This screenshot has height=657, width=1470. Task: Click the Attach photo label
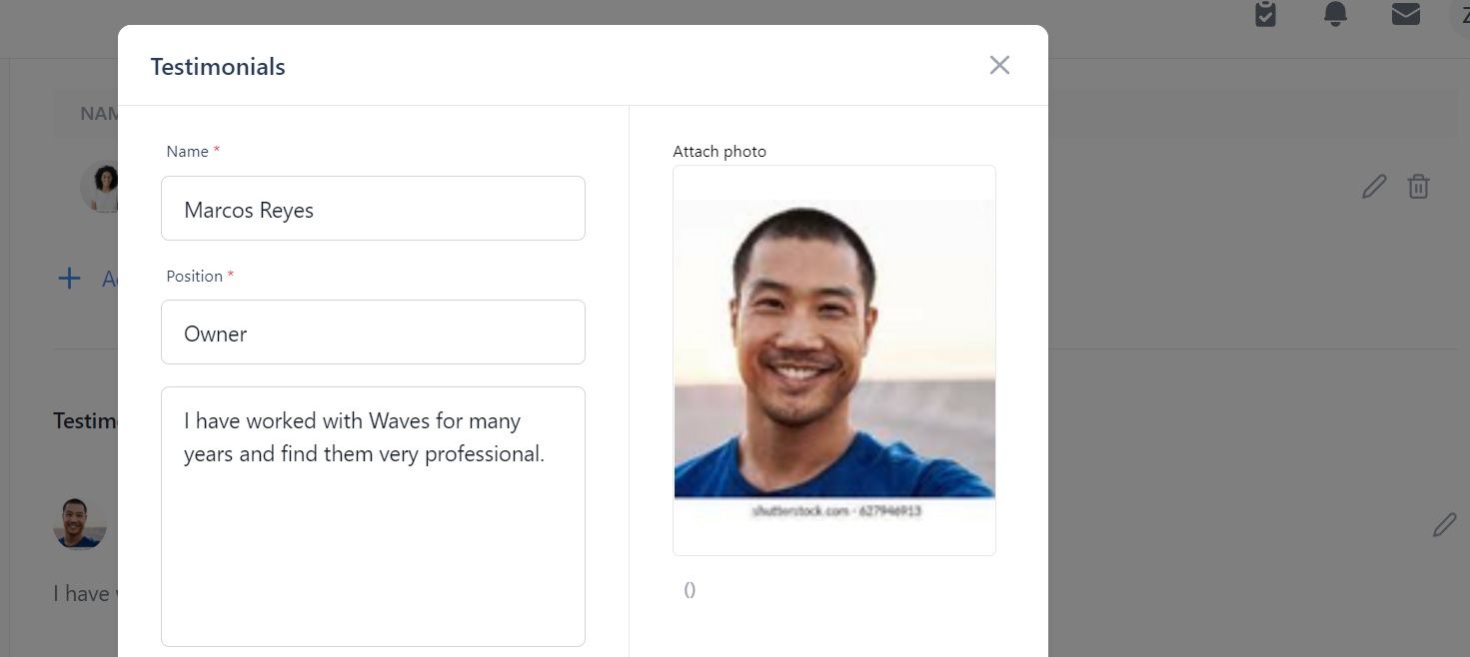(x=720, y=151)
